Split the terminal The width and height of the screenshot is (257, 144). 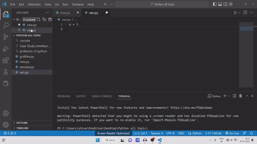click(x=235, y=96)
